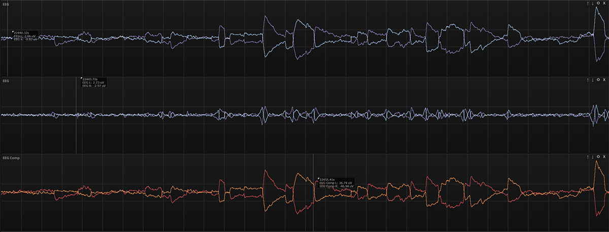Click the 22455.41s EEG Comp marker tooltip
The height and width of the screenshot is (232, 609).
point(335,183)
